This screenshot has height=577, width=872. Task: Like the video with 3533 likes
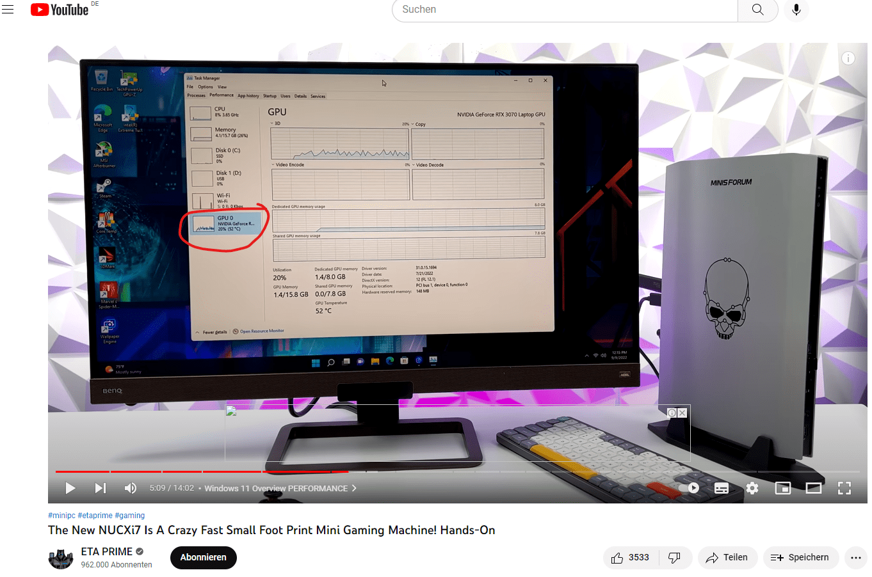pos(631,558)
